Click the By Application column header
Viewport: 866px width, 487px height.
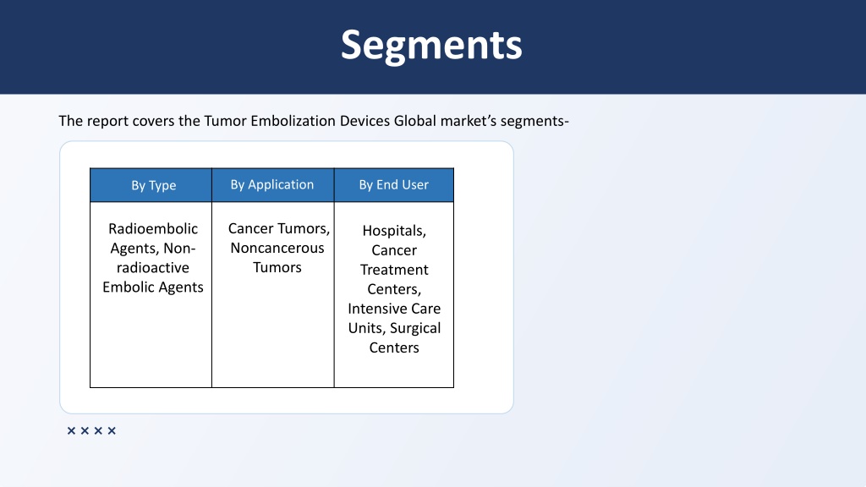click(273, 185)
